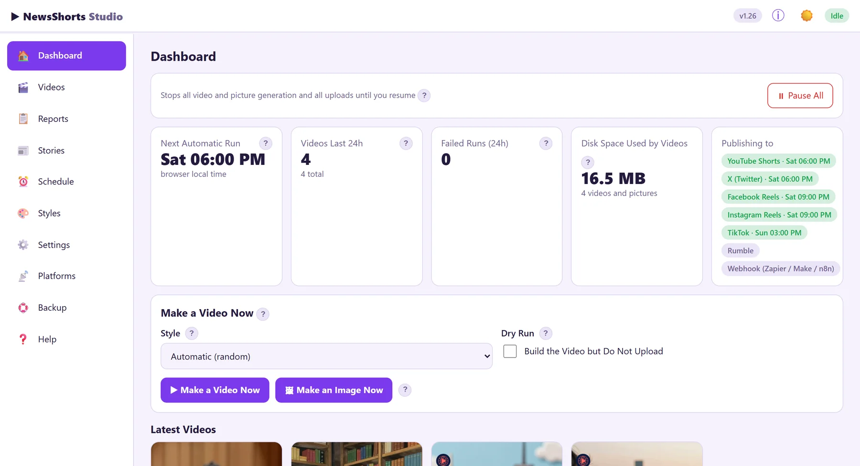Enable Build the Video but Do Not Upload
The width and height of the screenshot is (860, 466).
click(x=510, y=352)
